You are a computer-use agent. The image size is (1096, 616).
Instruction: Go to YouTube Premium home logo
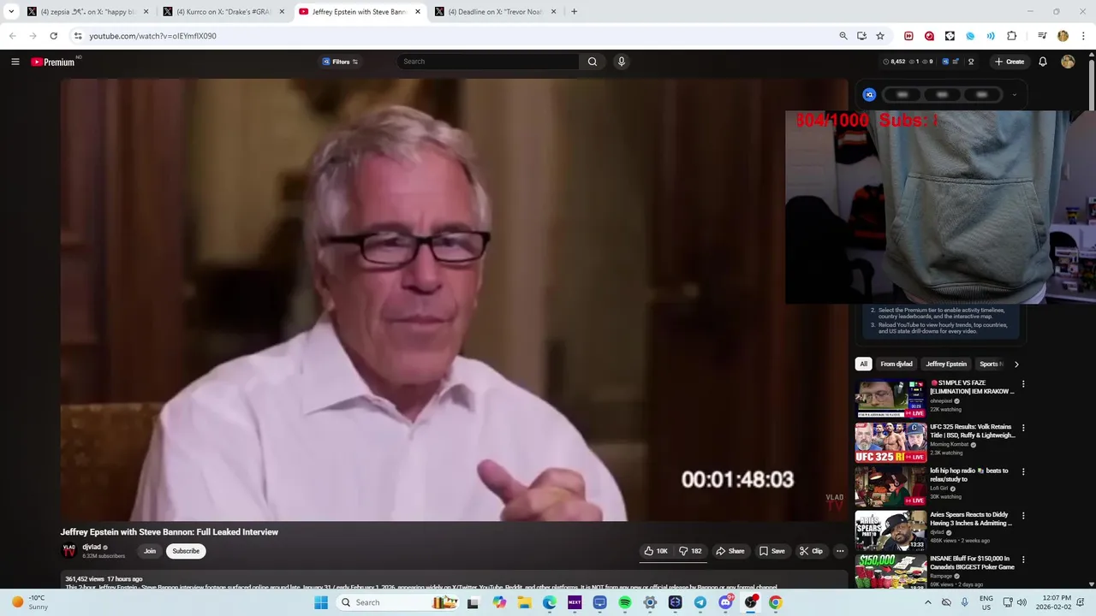pos(53,62)
